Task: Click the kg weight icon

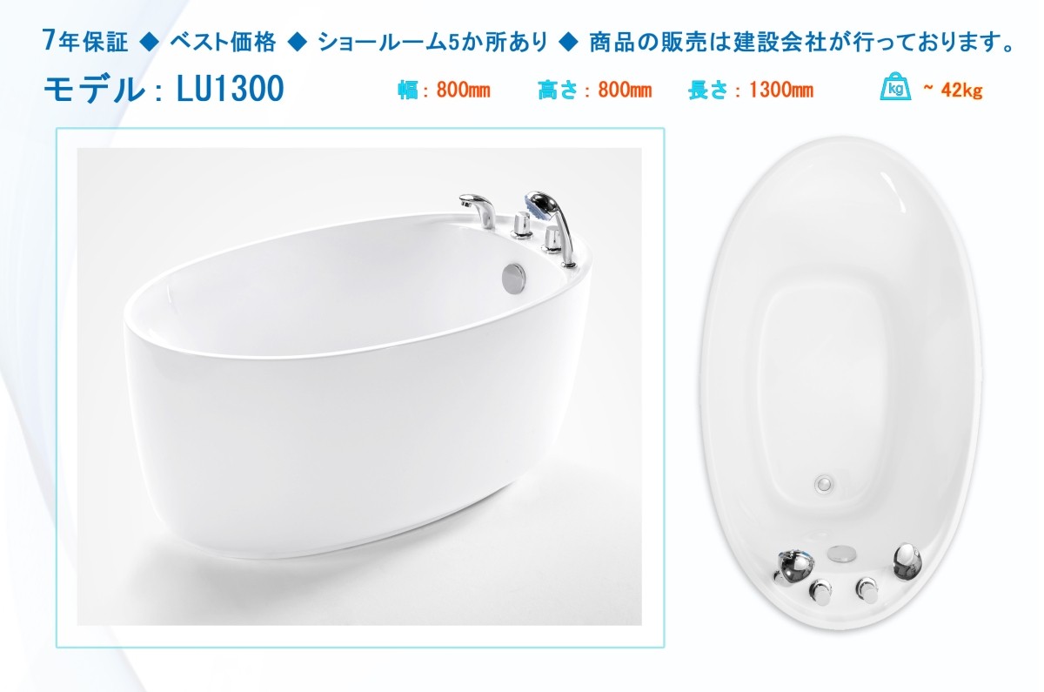Action: 895,88
